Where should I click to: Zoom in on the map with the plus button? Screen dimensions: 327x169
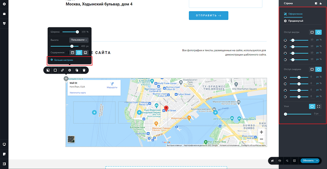(x=261, y=132)
